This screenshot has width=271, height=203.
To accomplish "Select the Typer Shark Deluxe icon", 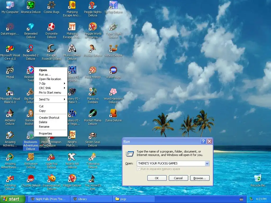I will [113, 27].
